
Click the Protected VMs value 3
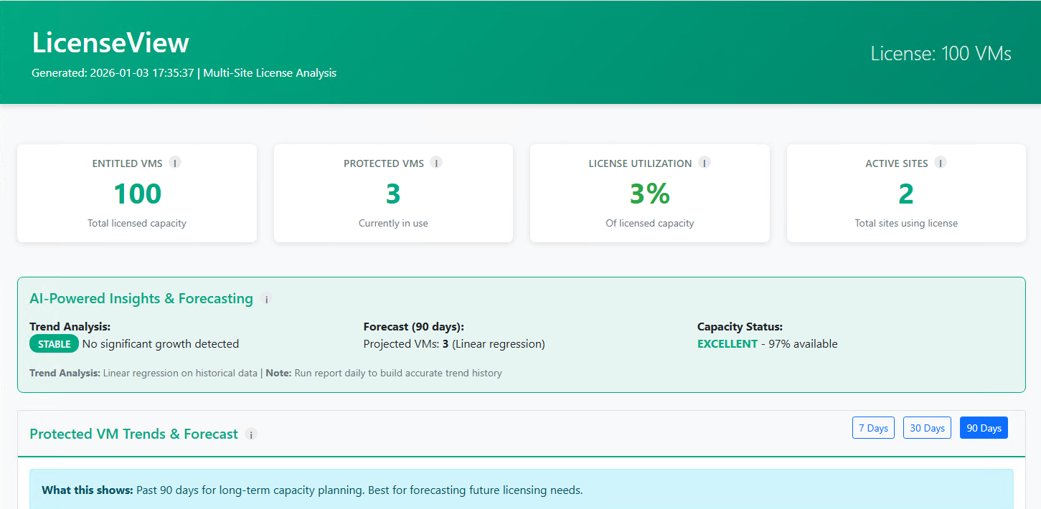tap(393, 194)
